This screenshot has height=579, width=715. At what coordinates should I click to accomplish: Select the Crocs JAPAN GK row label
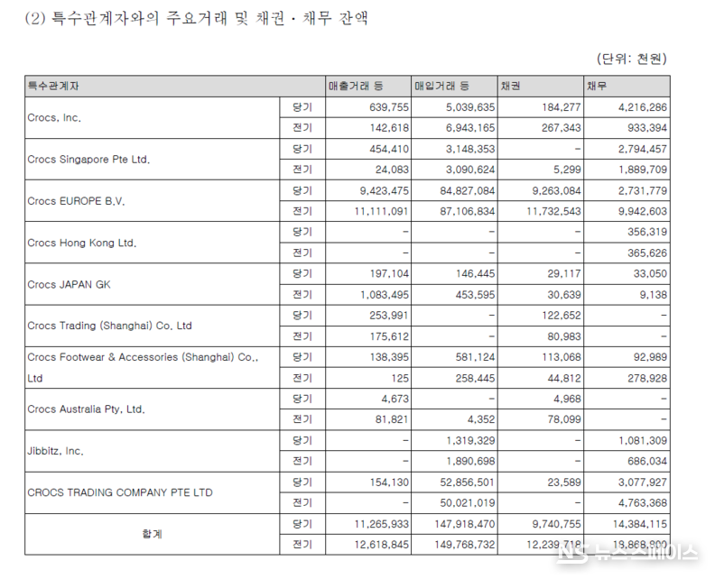(x=70, y=284)
